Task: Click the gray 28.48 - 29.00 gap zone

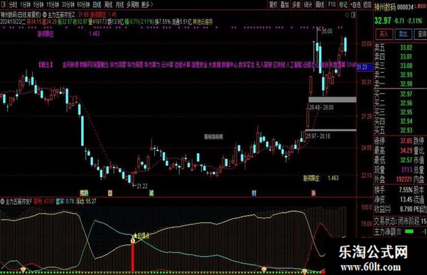Action: pyautogui.click(x=332, y=99)
